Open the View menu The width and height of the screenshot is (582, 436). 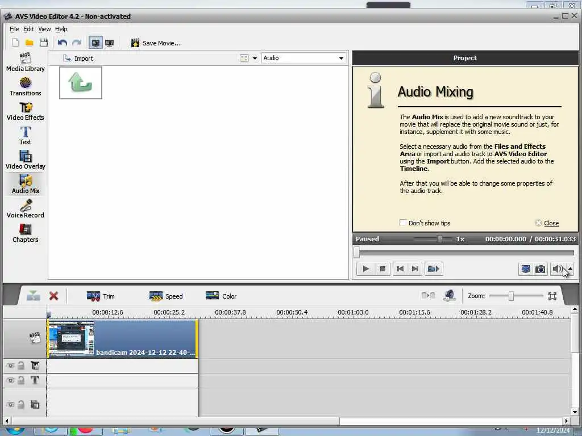click(x=44, y=29)
